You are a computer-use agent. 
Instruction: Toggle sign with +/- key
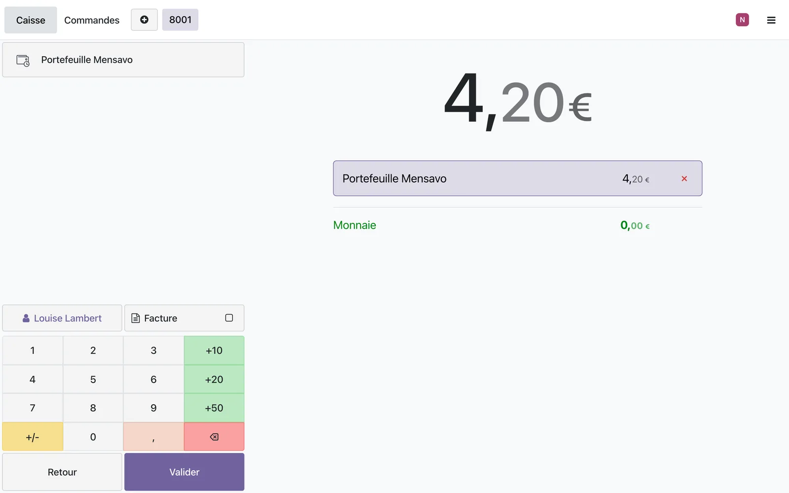click(33, 437)
